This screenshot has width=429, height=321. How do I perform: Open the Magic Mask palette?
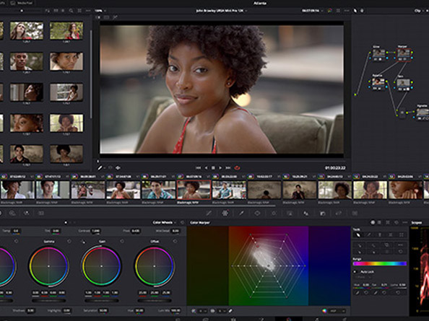(x=290, y=213)
